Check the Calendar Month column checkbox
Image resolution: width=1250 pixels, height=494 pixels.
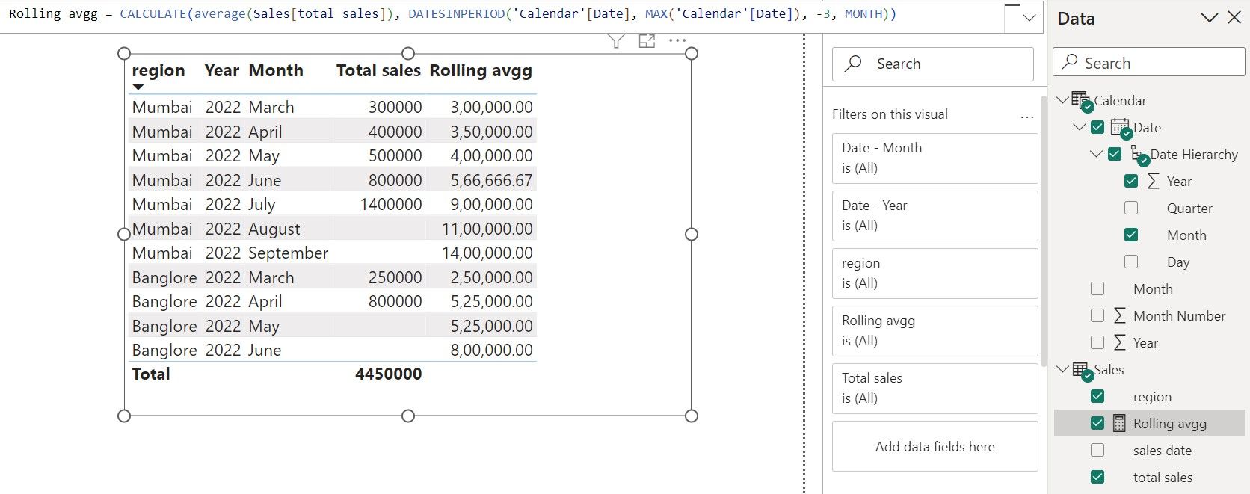pyautogui.click(x=1097, y=289)
